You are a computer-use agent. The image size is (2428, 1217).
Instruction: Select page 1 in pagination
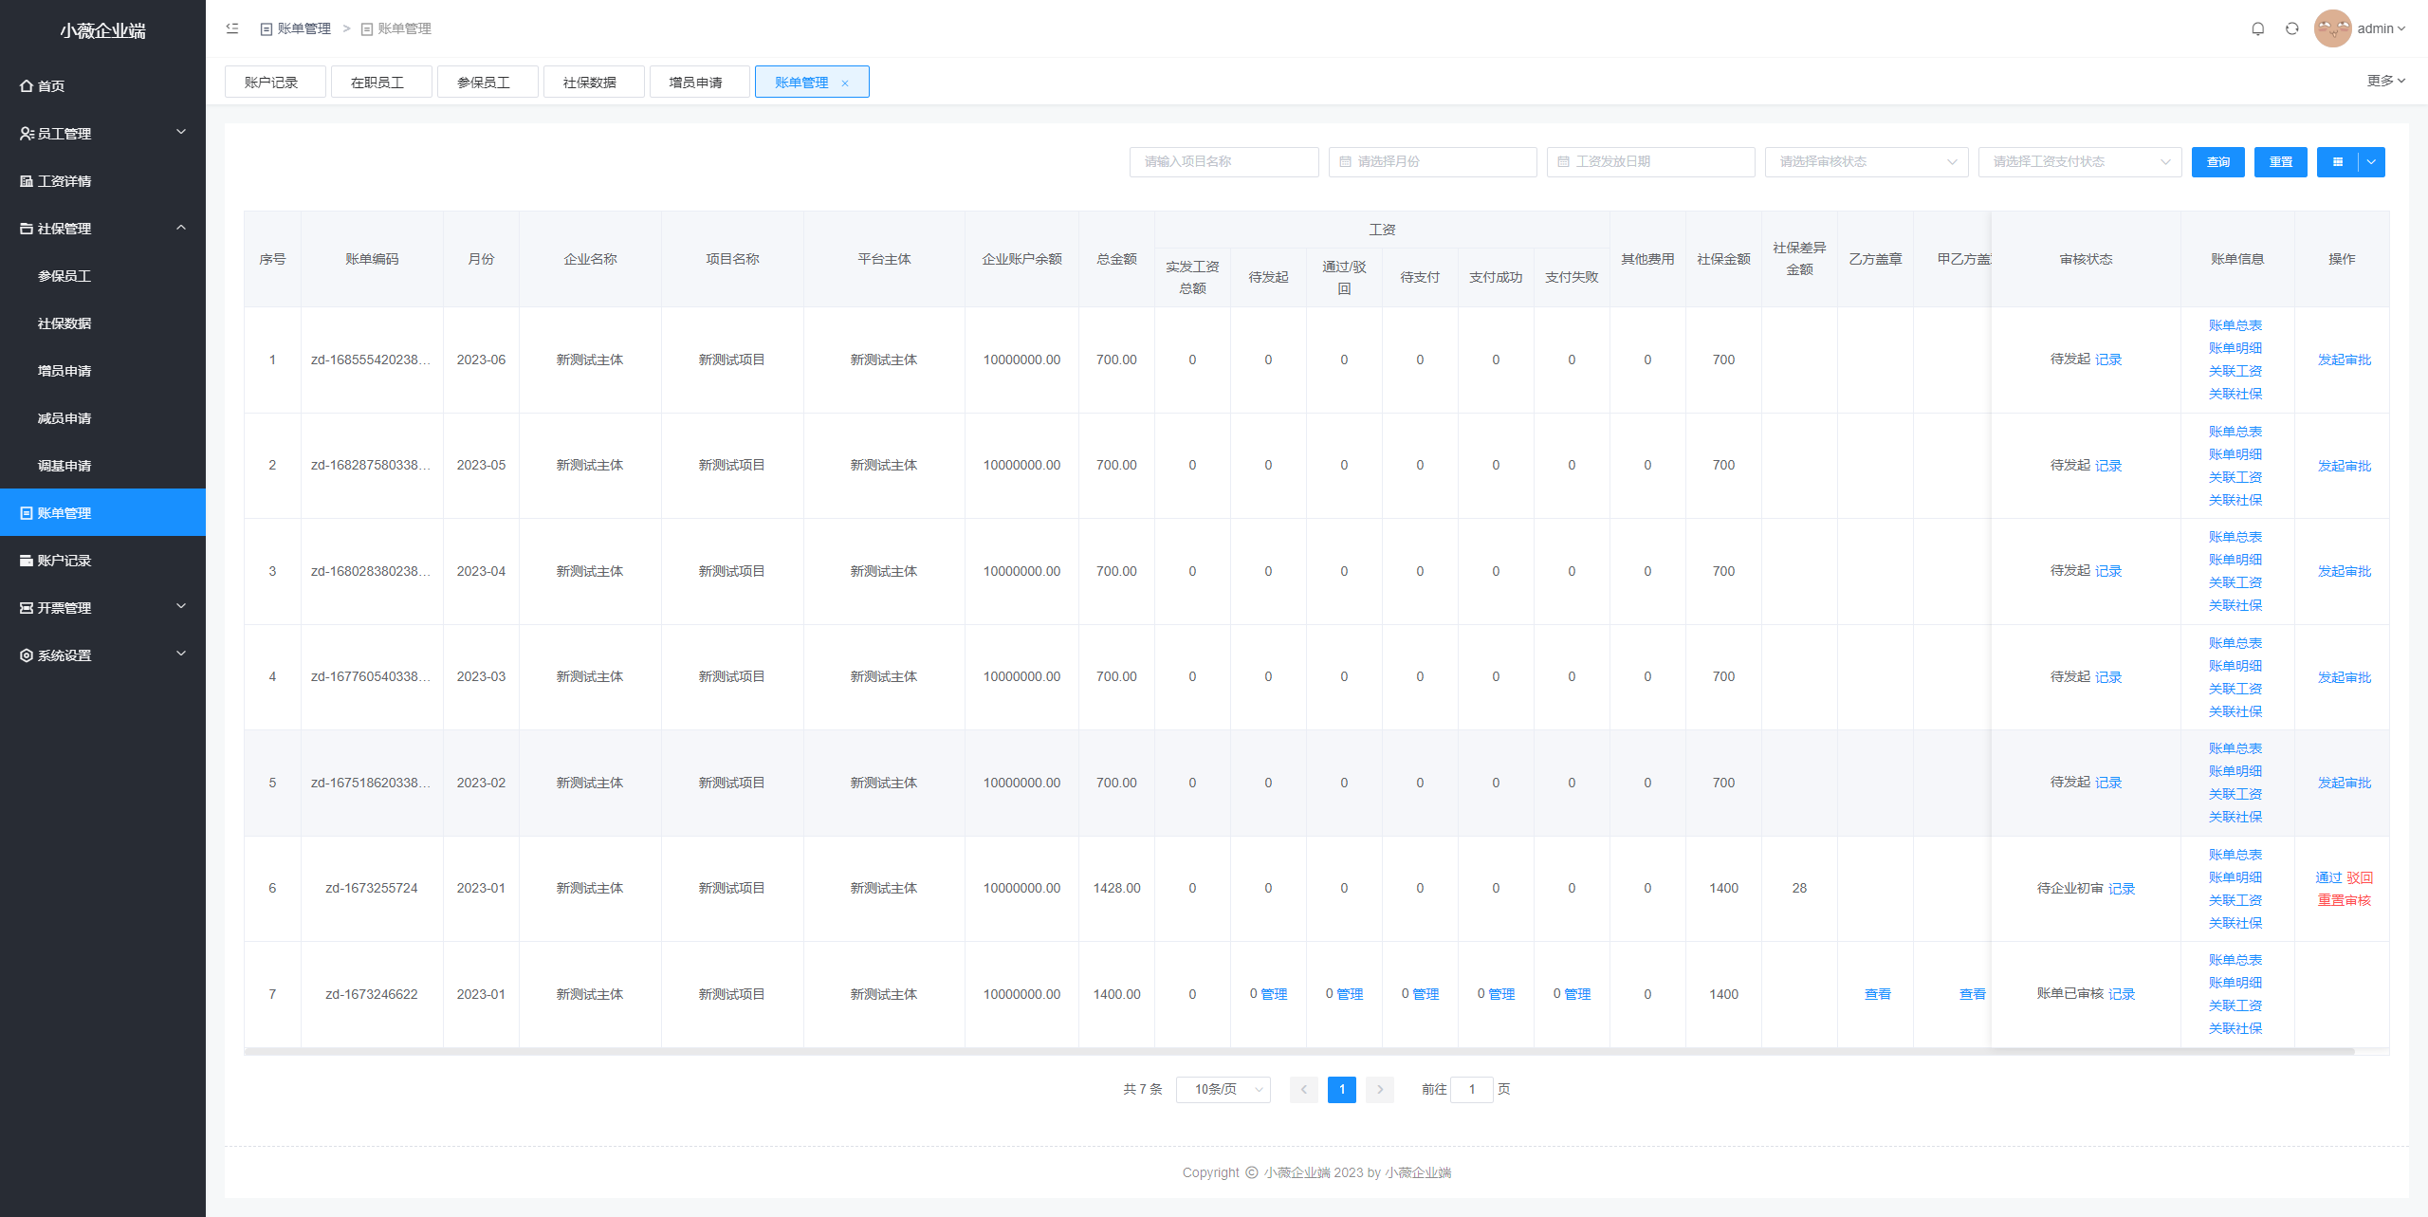(x=1341, y=1089)
